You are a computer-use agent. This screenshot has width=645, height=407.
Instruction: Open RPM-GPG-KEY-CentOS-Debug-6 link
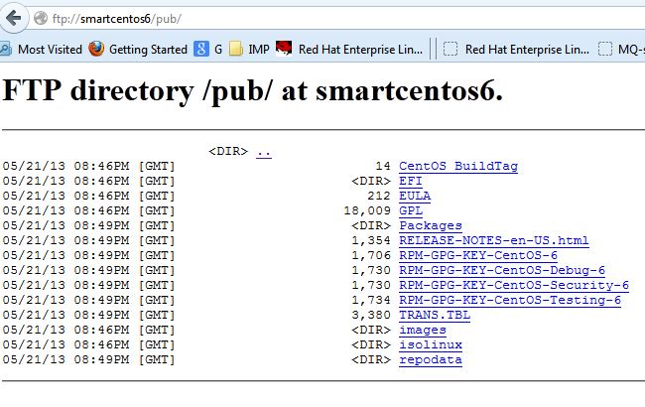click(502, 270)
